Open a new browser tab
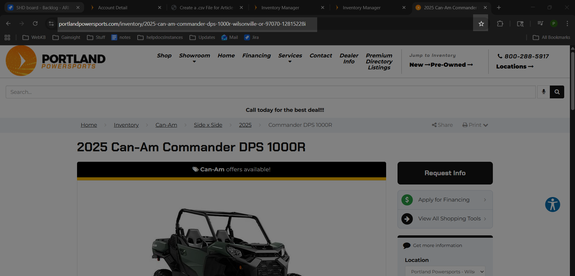575x276 pixels. pyautogui.click(x=499, y=7)
